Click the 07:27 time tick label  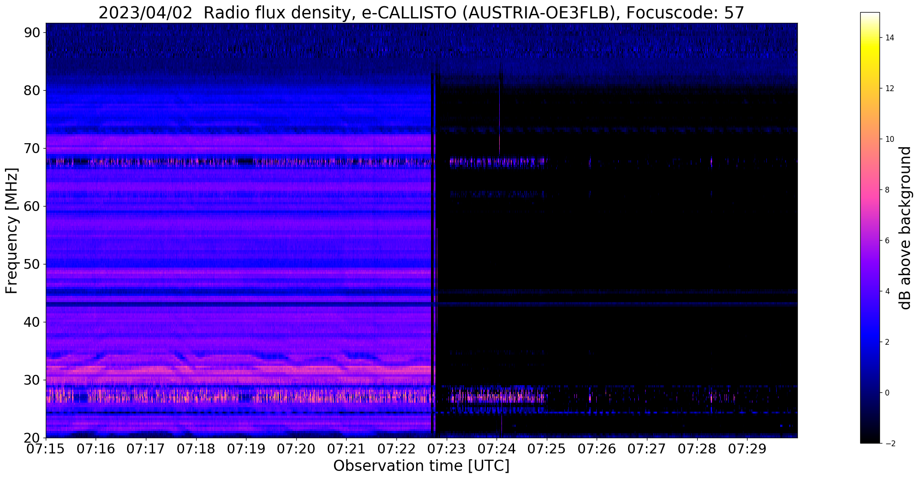[x=647, y=449]
